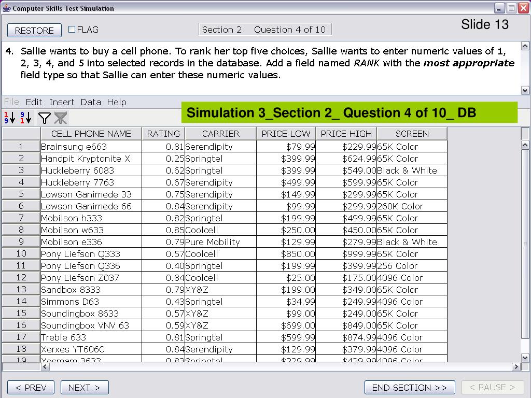Click the cell Treble 633
Screen dimensions: 531x398
[91, 337]
